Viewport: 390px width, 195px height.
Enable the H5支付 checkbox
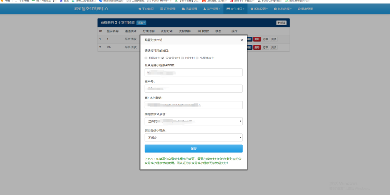pos(182,58)
